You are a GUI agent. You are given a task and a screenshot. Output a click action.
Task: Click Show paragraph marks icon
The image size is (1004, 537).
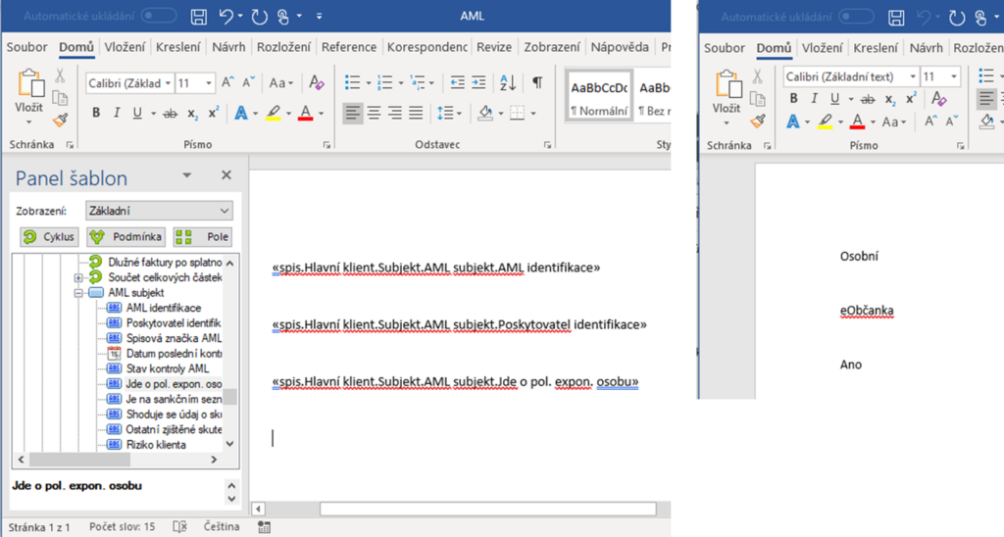[x=537, y=82]
